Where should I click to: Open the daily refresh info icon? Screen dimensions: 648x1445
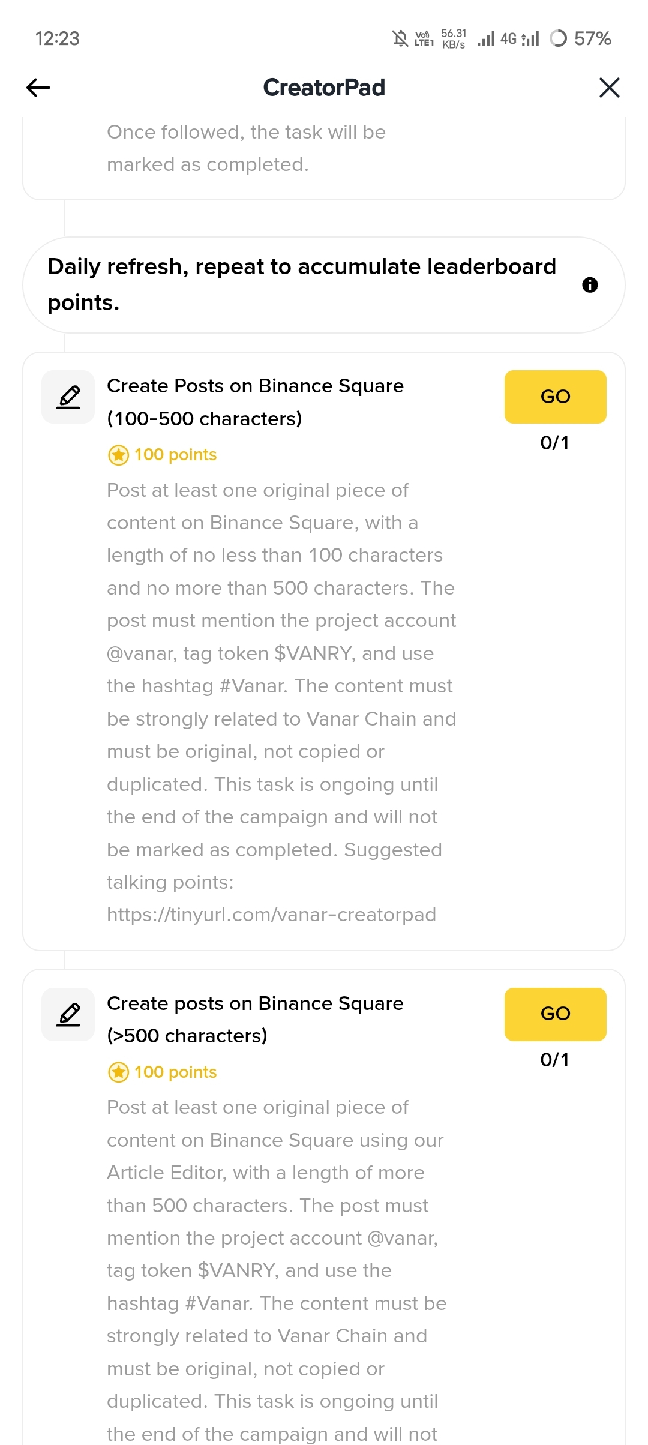point(590,285)
